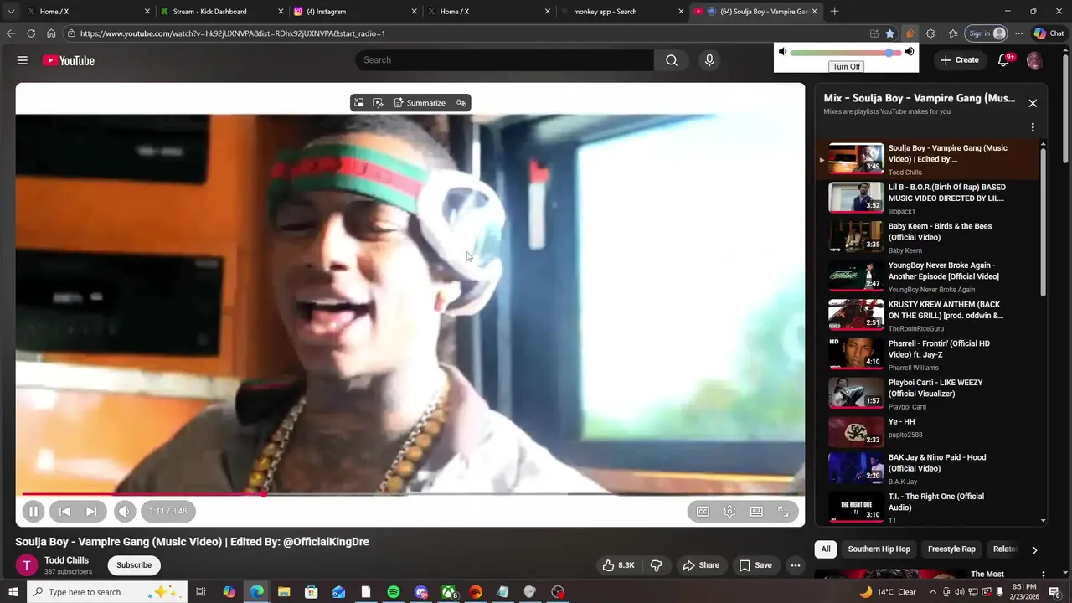Enter fullscreen mode
Screen dimensions: 1072x603
[783, 512]
